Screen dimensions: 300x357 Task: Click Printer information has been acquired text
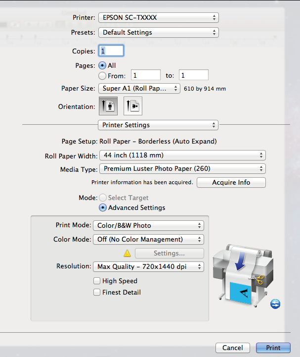142,182
